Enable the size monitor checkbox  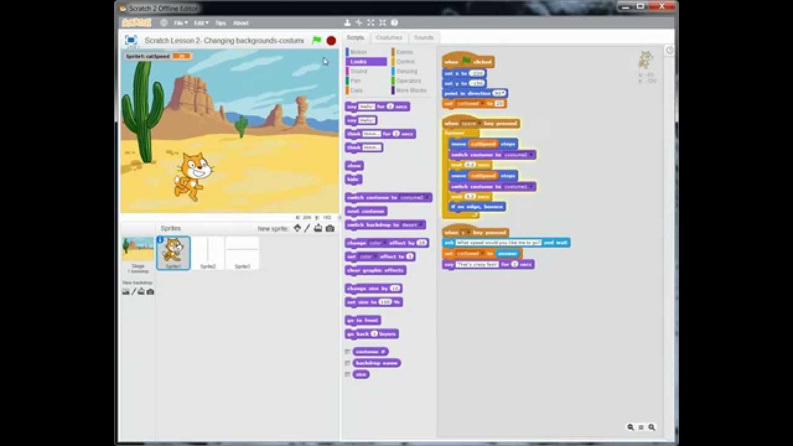pyautogui.click(x=348, y=374)
